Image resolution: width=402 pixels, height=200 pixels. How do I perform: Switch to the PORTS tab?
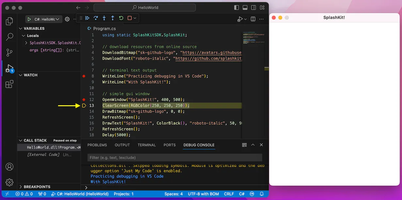click(x=169, y=145)
